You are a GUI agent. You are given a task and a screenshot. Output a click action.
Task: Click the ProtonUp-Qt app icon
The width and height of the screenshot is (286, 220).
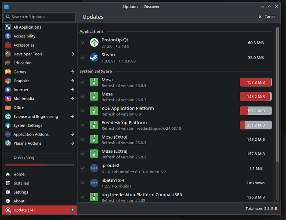pos(94,43)
